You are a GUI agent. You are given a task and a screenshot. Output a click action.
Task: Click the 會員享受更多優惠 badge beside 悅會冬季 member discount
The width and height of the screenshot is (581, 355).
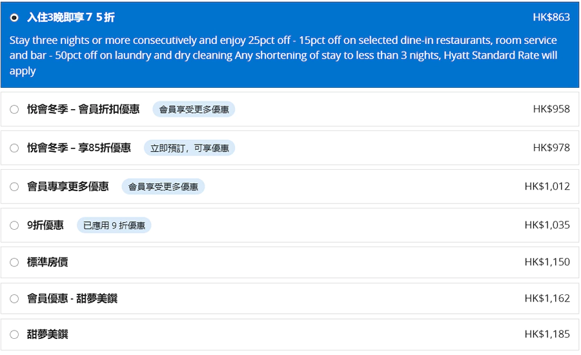tap(194, 110)
